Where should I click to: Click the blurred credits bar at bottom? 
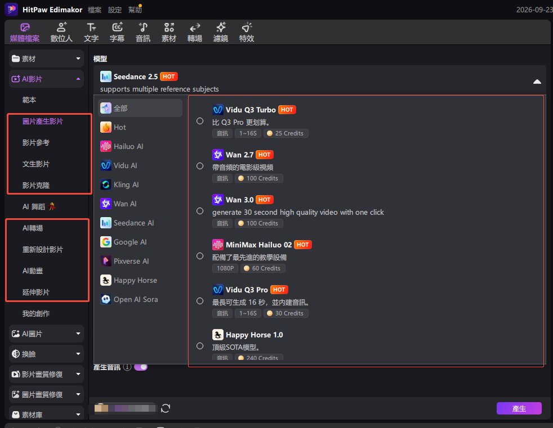(x=125, y=408)
